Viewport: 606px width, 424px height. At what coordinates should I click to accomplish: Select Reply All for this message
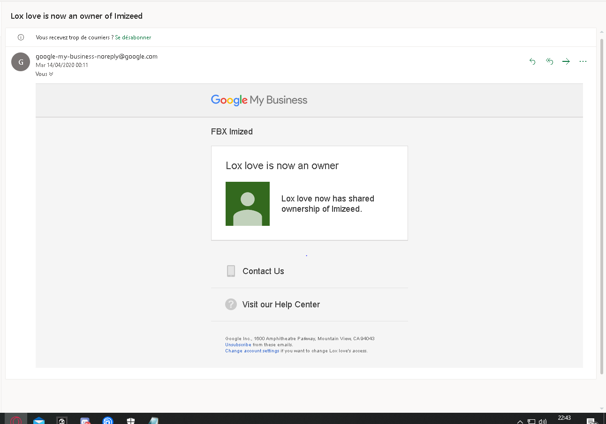tap(549, 61)
